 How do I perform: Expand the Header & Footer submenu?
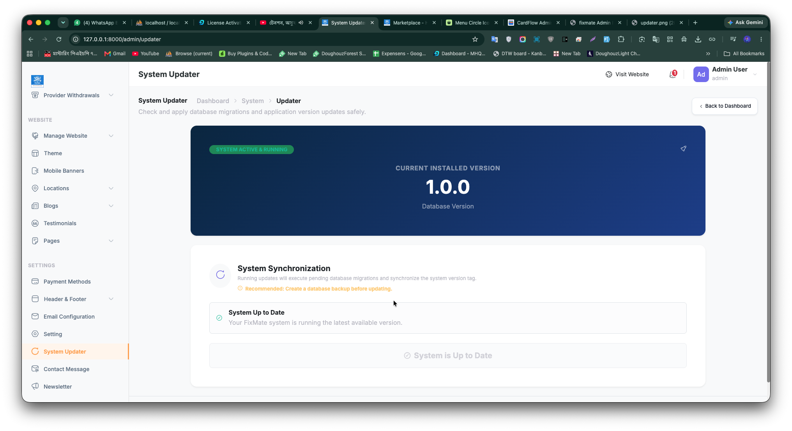111,299
